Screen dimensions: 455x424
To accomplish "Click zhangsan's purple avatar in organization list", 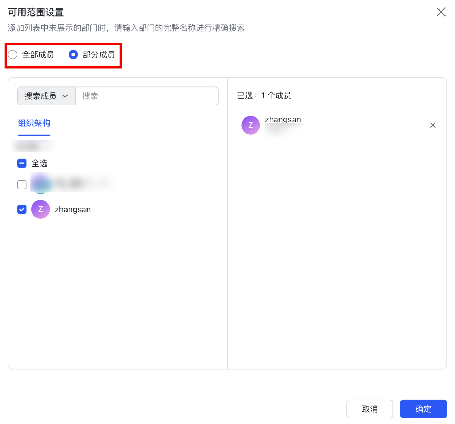I will click(40, 210).
